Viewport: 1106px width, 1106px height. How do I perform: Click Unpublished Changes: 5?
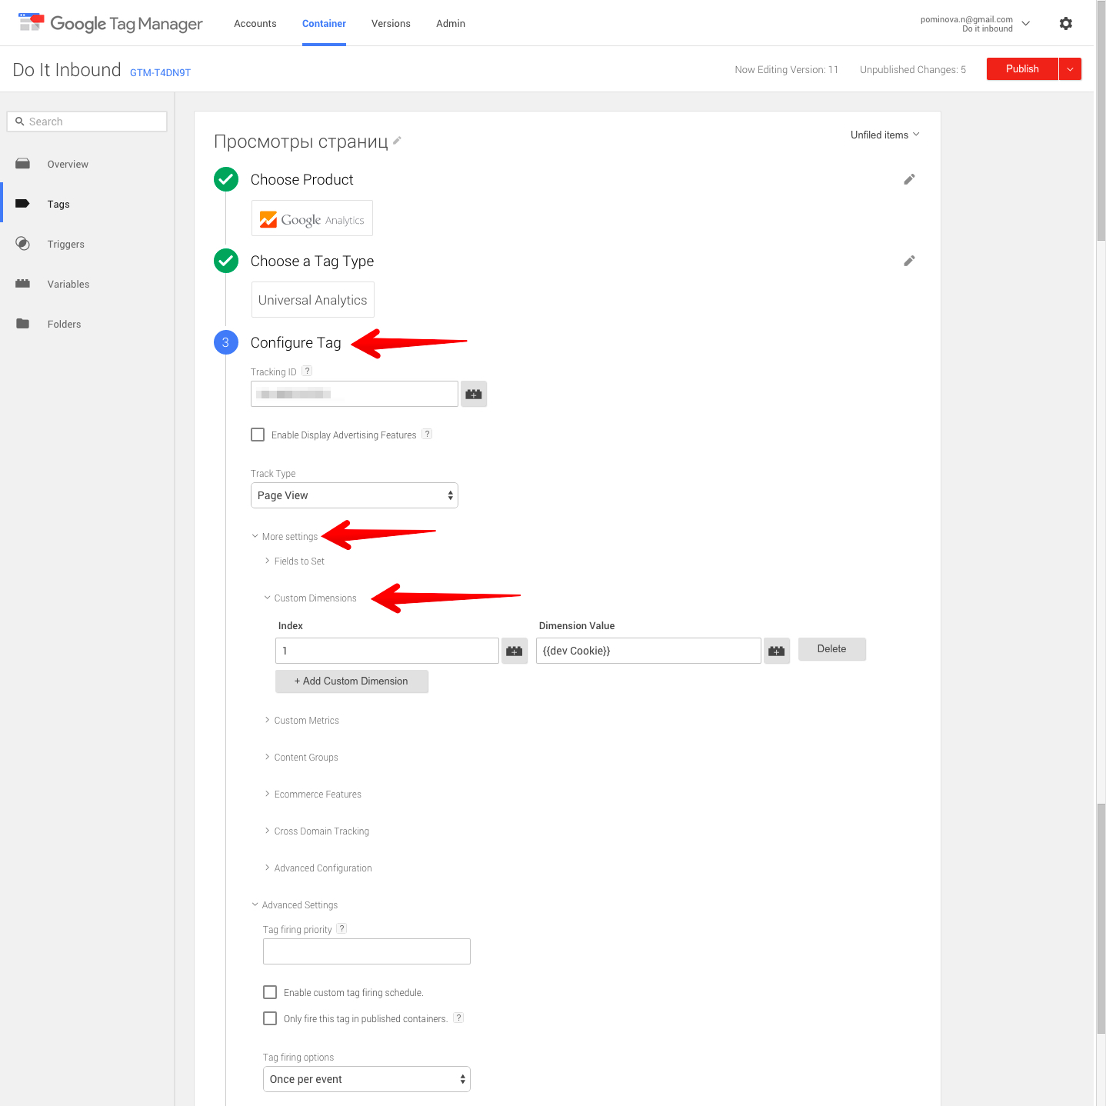(x=913, y=69)
